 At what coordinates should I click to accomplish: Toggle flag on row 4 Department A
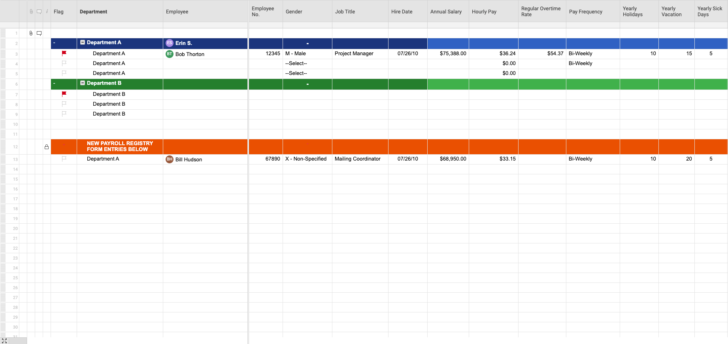[x=64, y=63]
